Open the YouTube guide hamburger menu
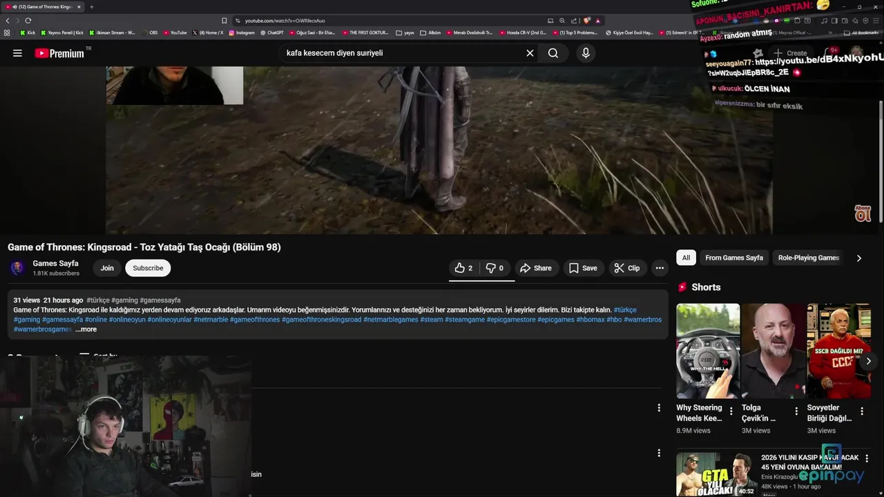Image resolution: width=884 pixels, height=497 pixels. point(17,53)
